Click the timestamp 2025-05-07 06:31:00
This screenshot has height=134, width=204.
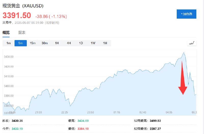pos(29,23)
